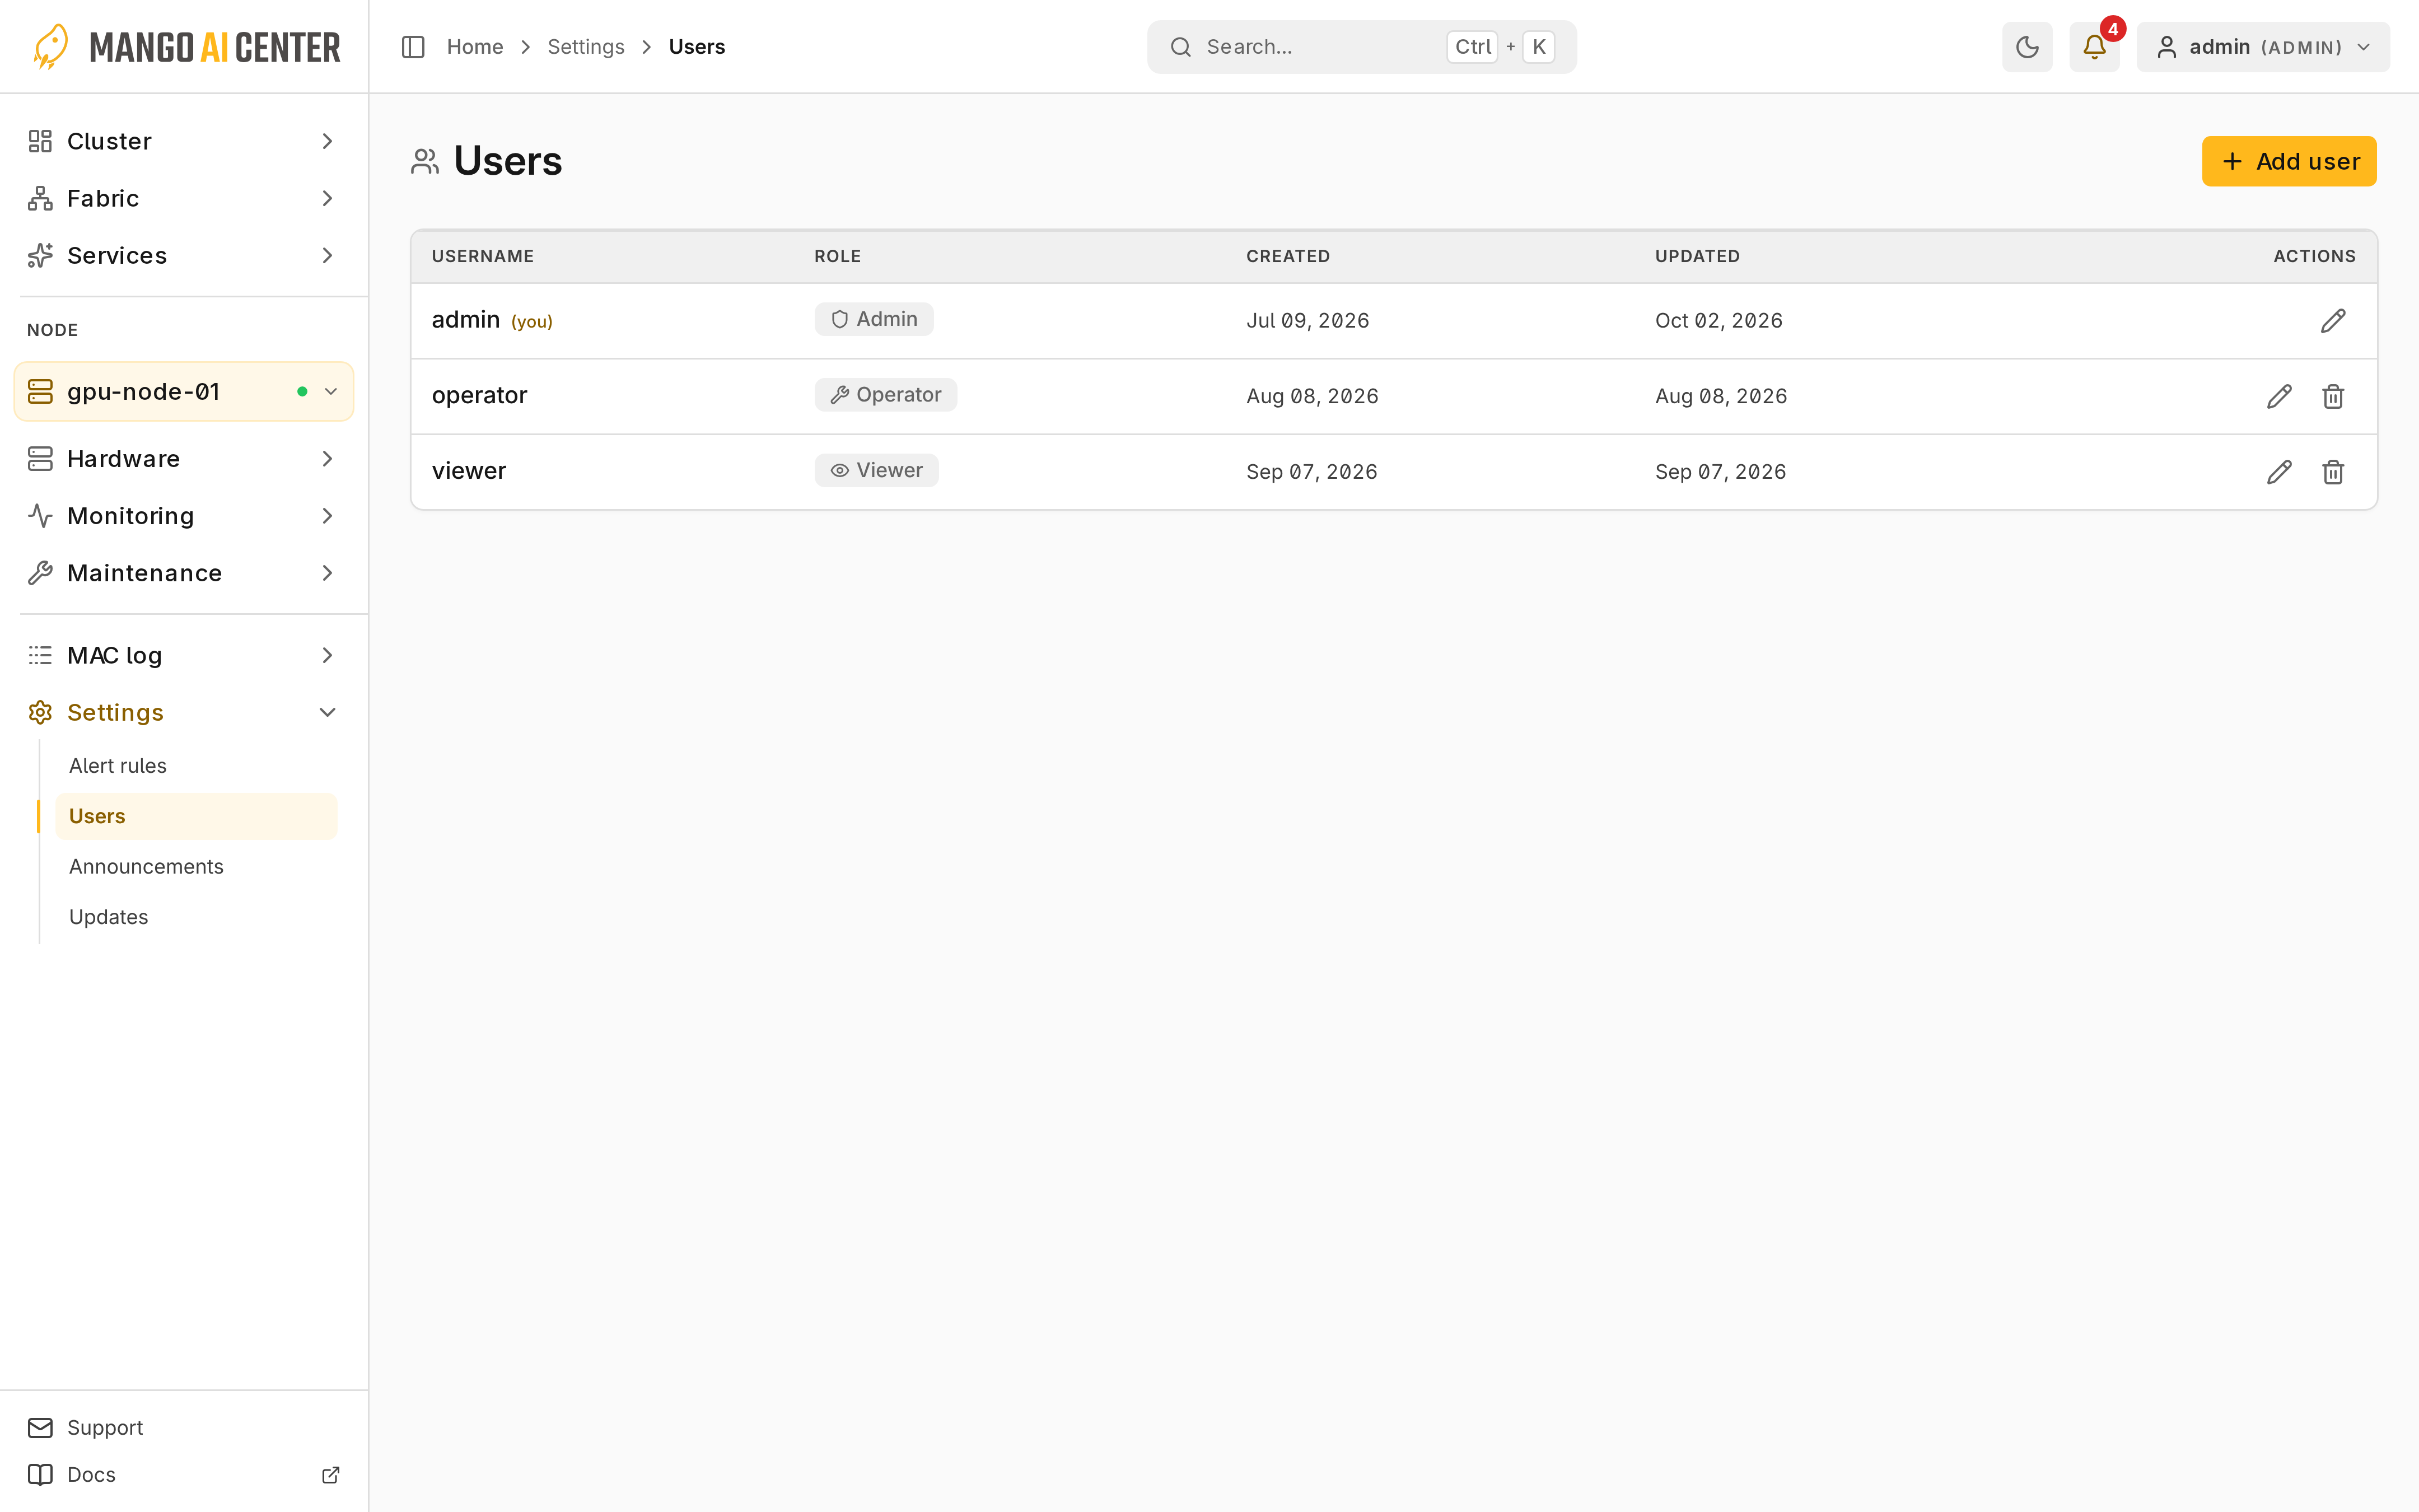Click the USERNAME column header
The height and width of the screenshot is (1512, 2419).
point(483,256)
